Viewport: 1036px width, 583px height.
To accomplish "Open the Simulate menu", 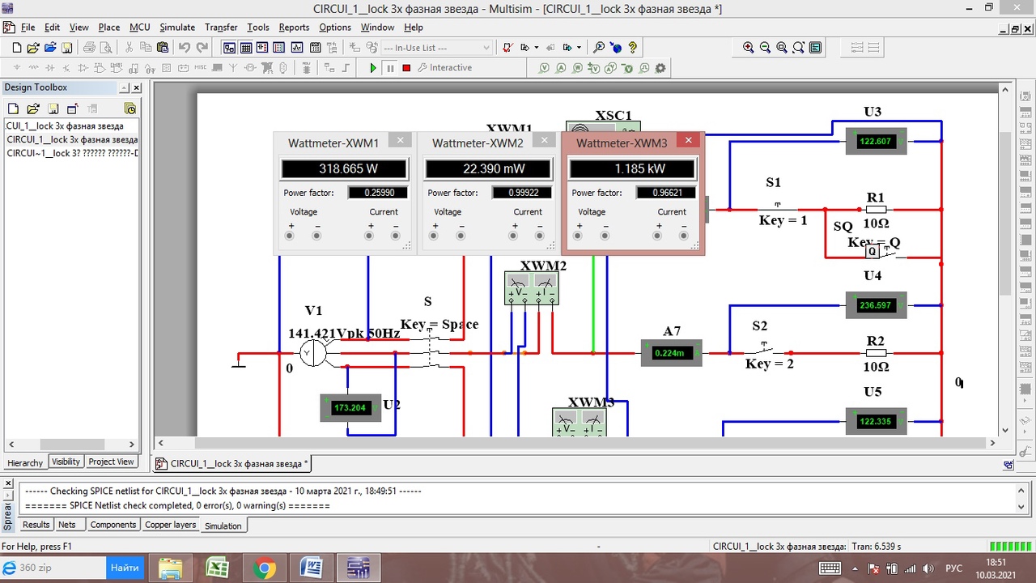I will [x=177, y=28].
